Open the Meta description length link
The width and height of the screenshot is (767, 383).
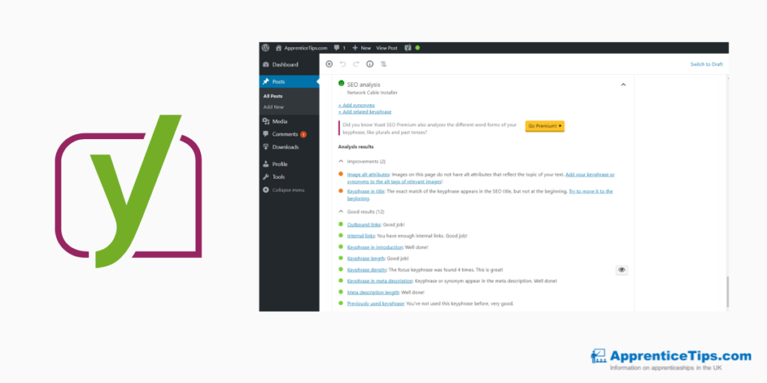point(373,292)
